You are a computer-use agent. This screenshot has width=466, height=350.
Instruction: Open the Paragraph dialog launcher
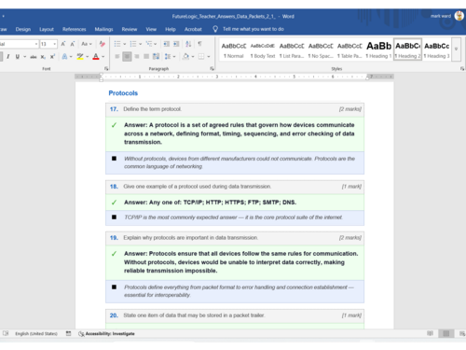coord(212,69)
